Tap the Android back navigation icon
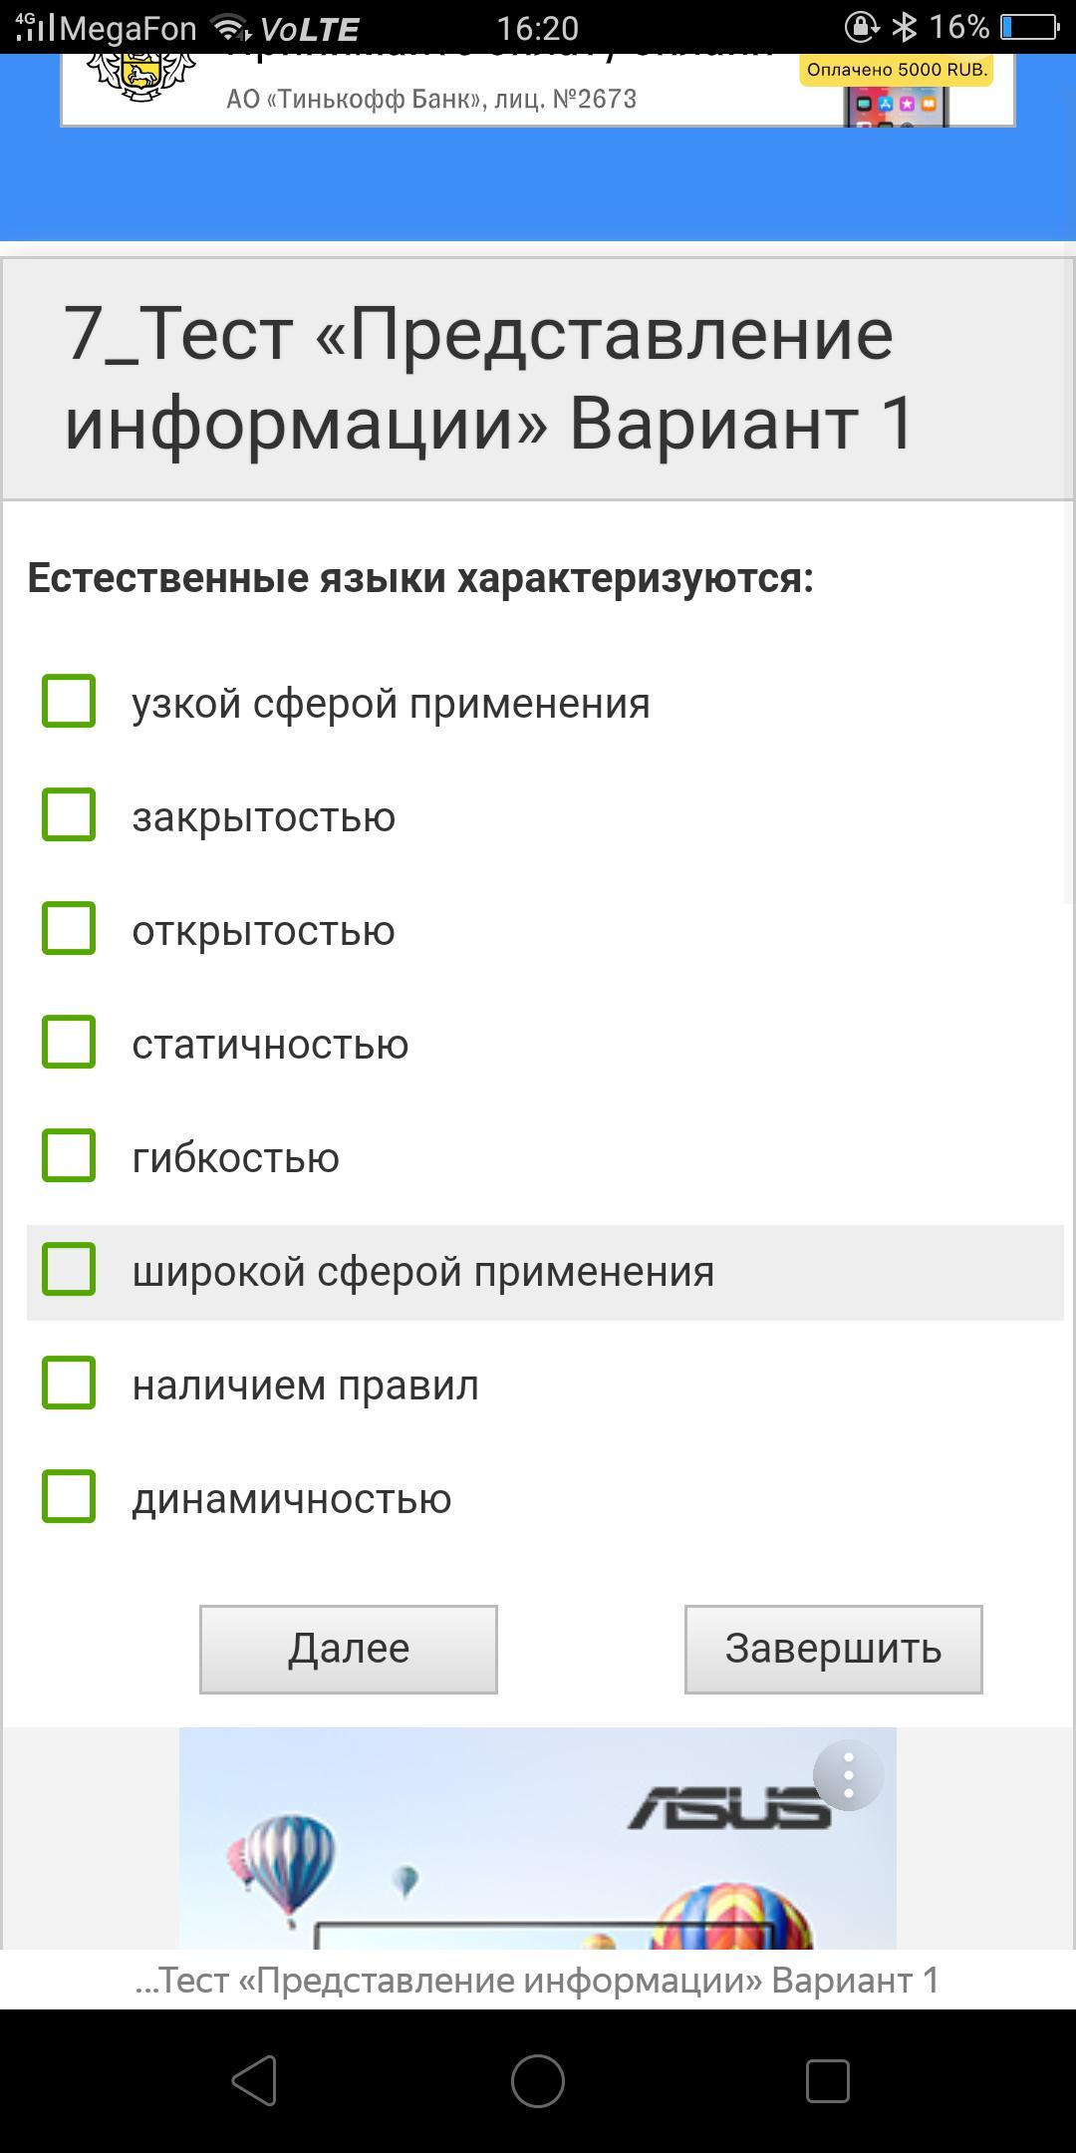Screen dimensions: 1076x2153 click(x=254, y=2081)
